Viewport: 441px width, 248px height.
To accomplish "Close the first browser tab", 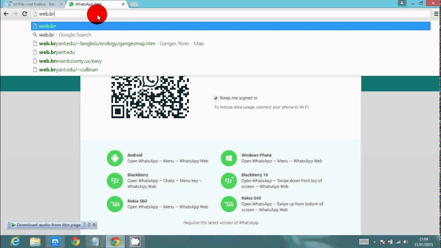I will pos(61,4).
